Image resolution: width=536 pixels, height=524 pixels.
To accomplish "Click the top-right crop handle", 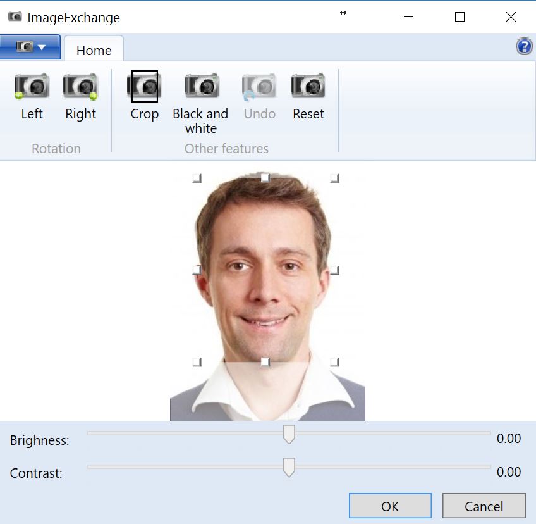I will [335, 178].
